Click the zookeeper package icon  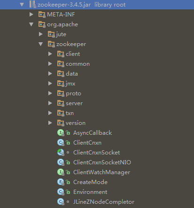(x=51, y=44)
